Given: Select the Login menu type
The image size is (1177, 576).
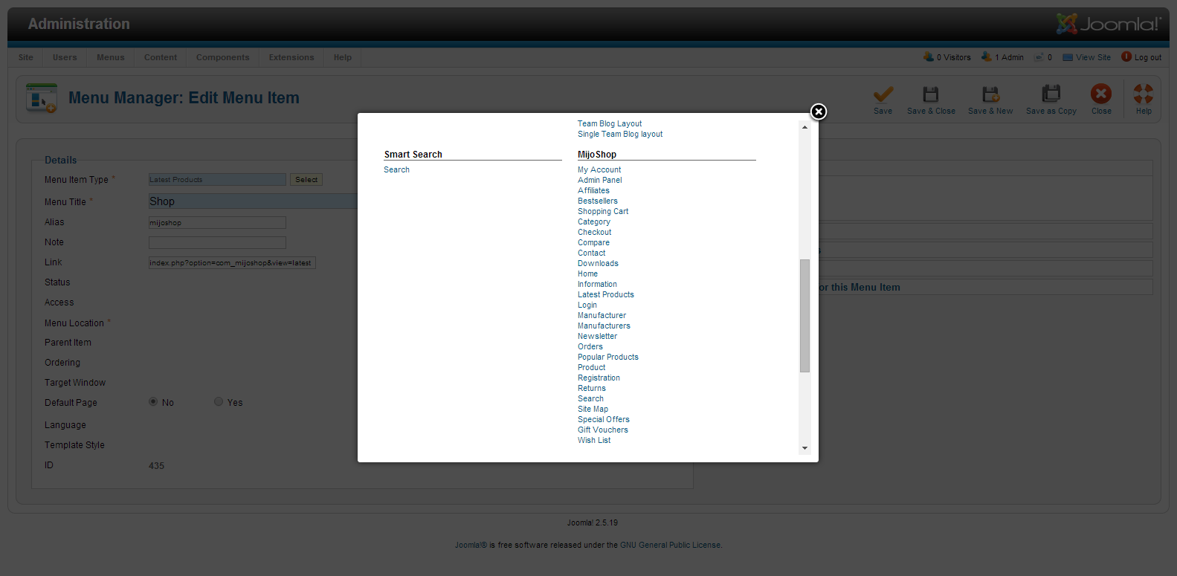Looking at the screenshot, I should [x=587, y=305].
